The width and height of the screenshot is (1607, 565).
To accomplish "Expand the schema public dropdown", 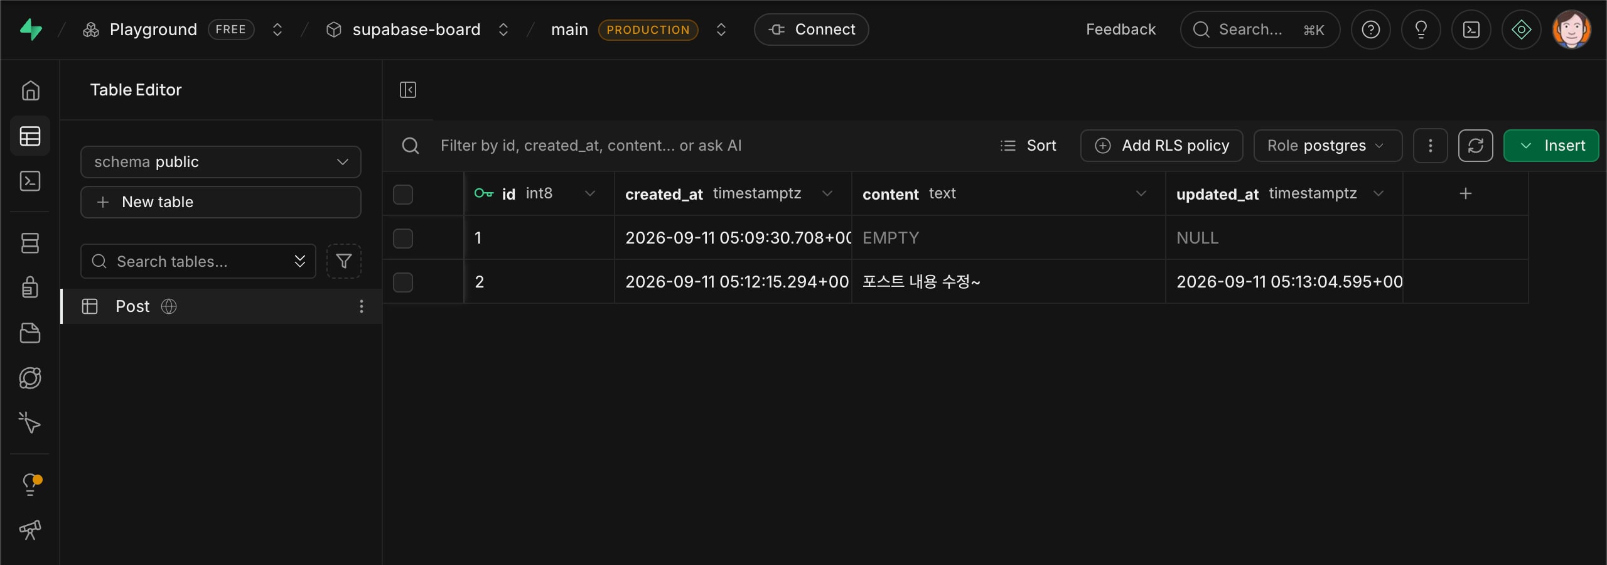I will 221,162.
